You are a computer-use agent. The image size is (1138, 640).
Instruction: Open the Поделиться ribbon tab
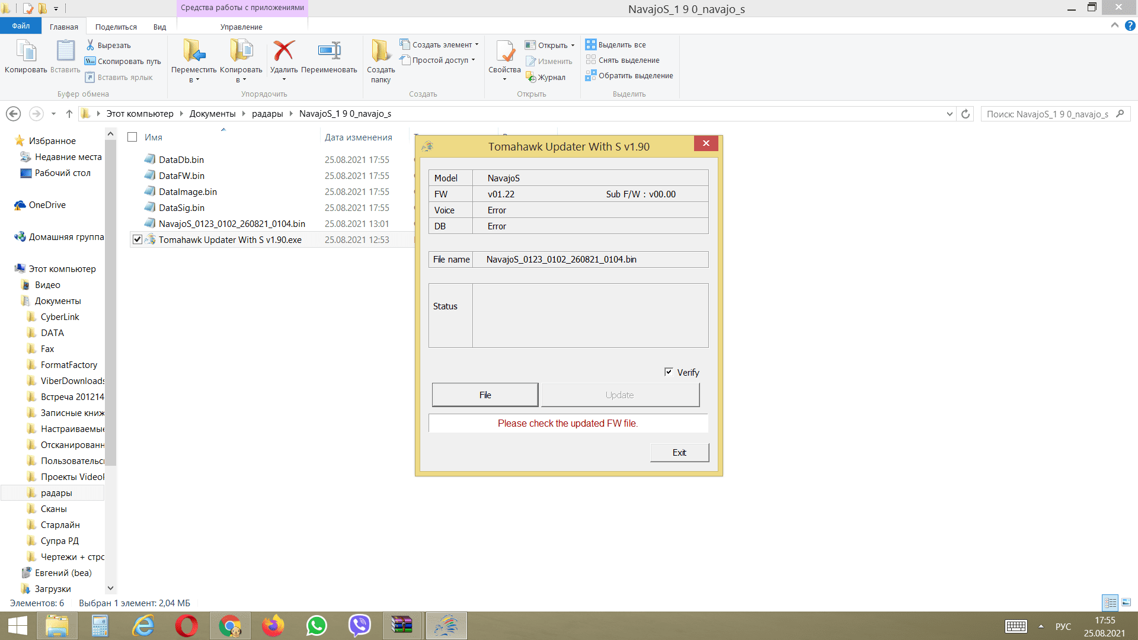tap(116, 27)
